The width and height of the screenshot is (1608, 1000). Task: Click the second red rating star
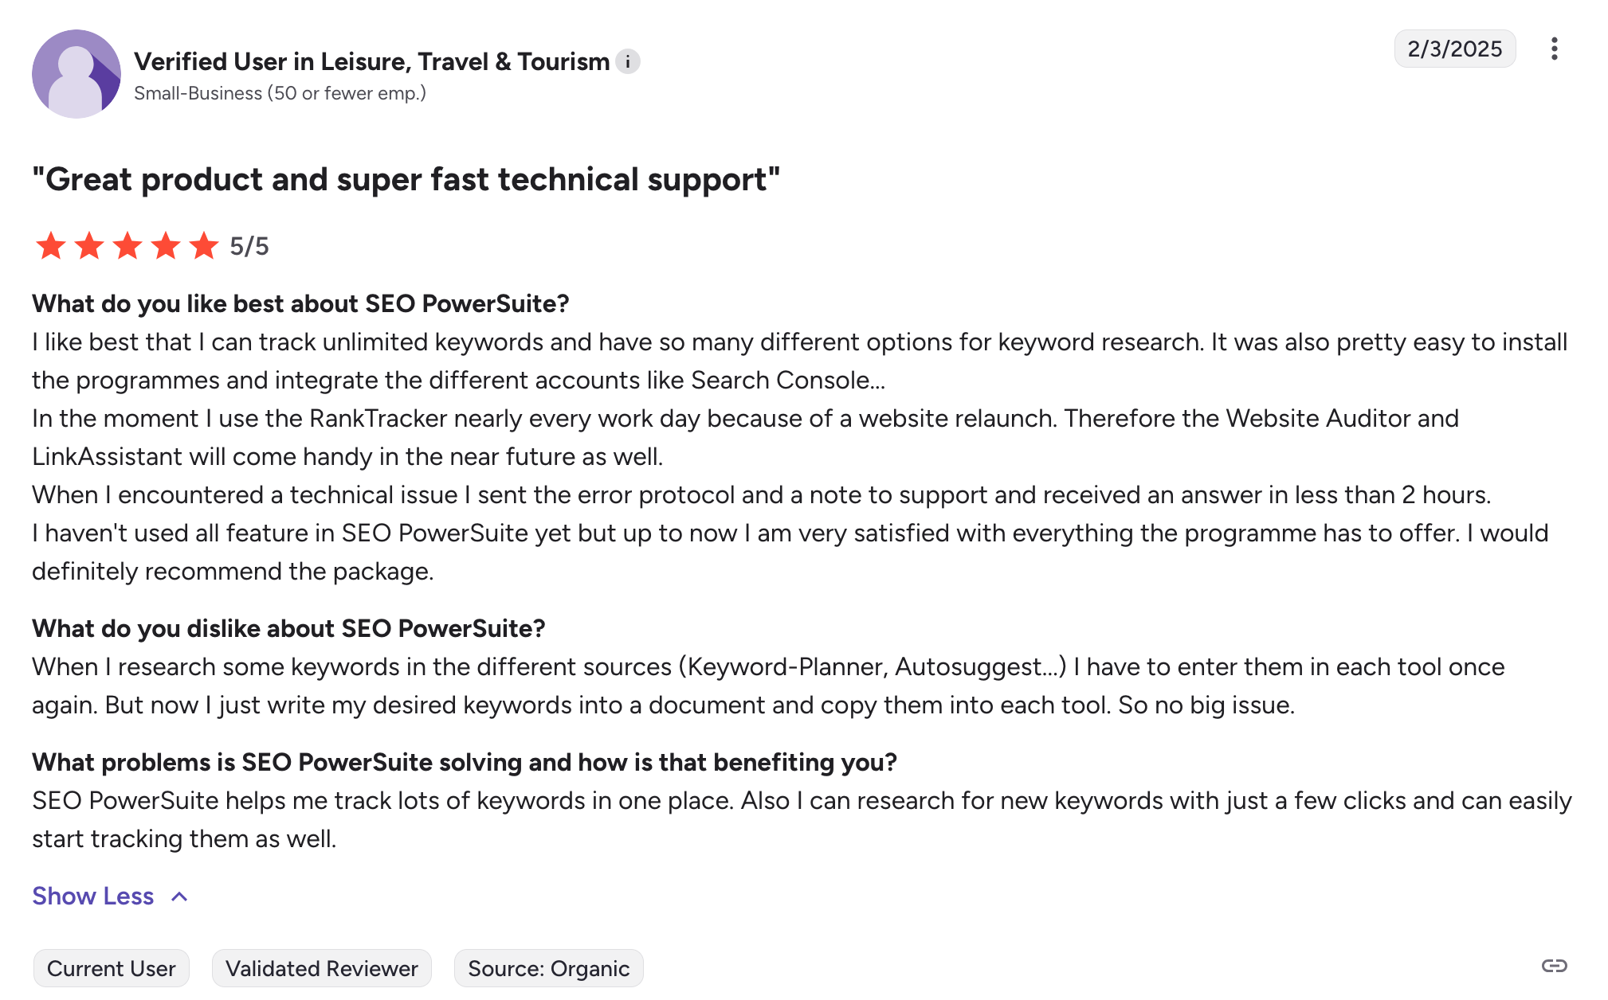(x=89, y=246)
